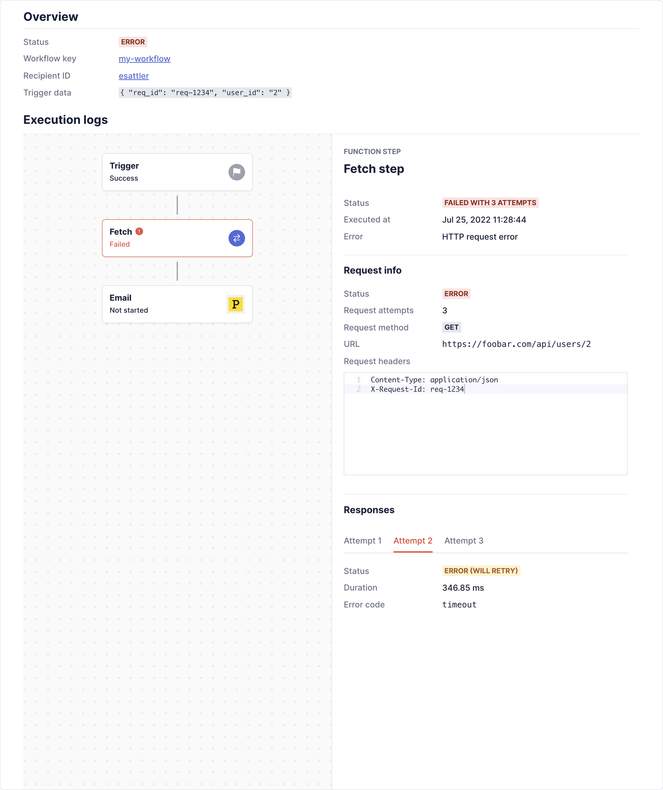Click the HTTP request error text

[x=480, y=237]
